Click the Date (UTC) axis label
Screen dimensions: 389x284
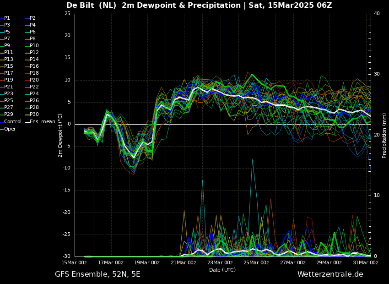tap(222, 270)
